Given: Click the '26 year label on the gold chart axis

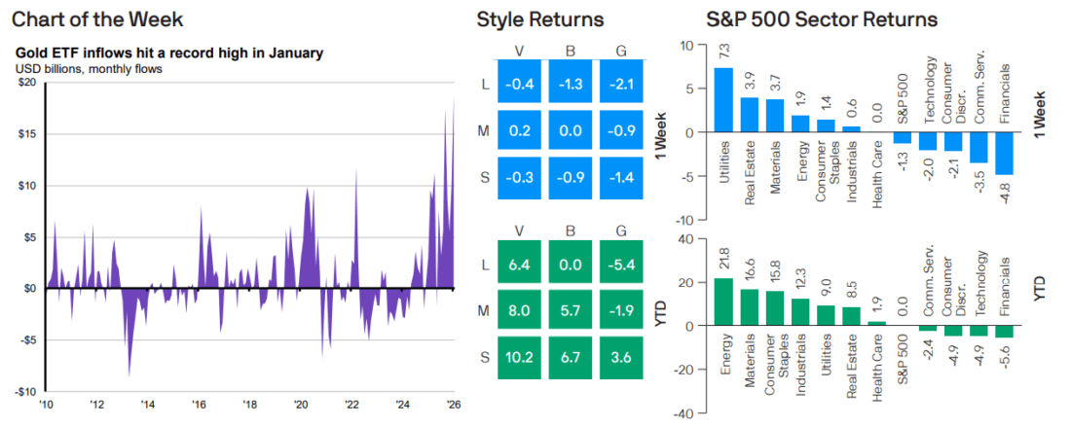Looking at the screenshot, I should coord(453,403).
